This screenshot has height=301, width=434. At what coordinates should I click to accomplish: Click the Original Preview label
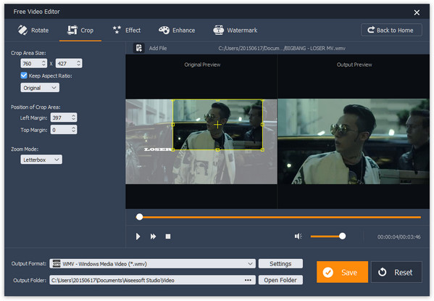pyautogui.click(x=202, y=65)
